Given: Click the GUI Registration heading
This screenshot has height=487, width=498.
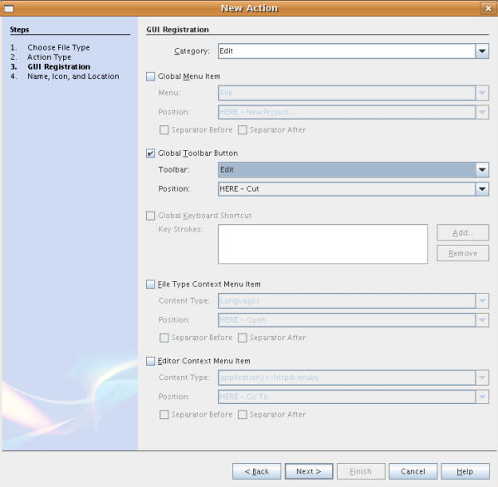Looking at the screenshot, I should [178, 30].
